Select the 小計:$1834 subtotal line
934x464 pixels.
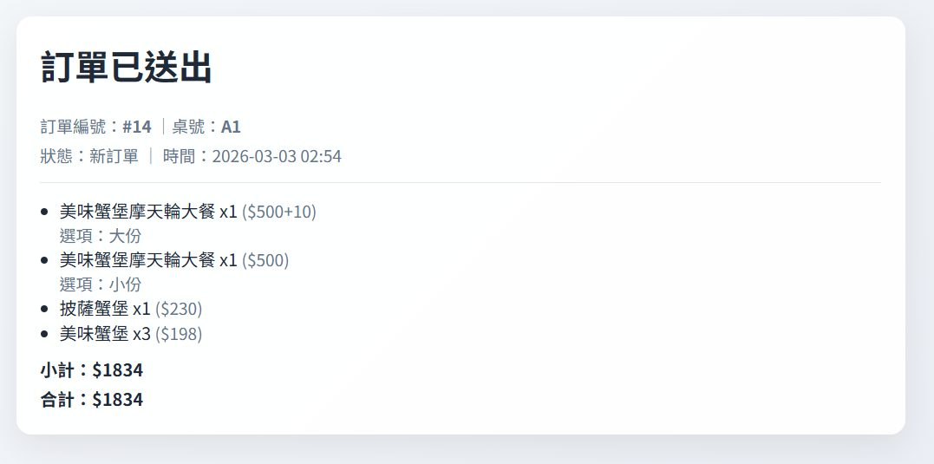[x=92, y=370]
